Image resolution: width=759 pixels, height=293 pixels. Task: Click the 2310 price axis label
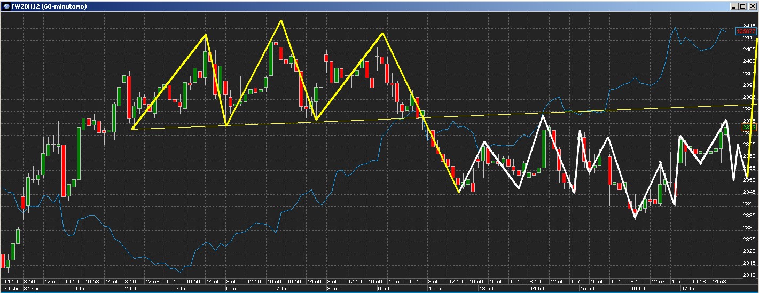(749, 275)
